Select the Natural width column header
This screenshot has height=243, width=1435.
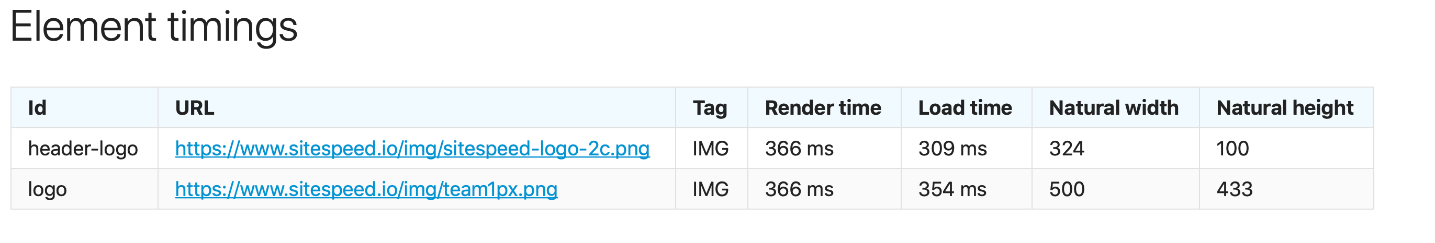click(1114, 107)
